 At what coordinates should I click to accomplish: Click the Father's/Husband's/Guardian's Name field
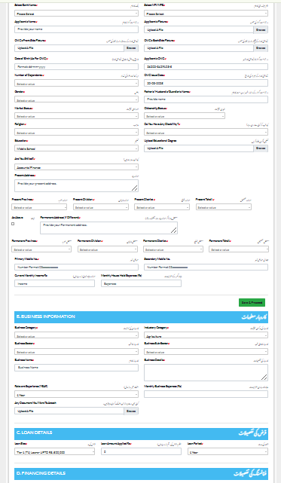coord(206,99)
